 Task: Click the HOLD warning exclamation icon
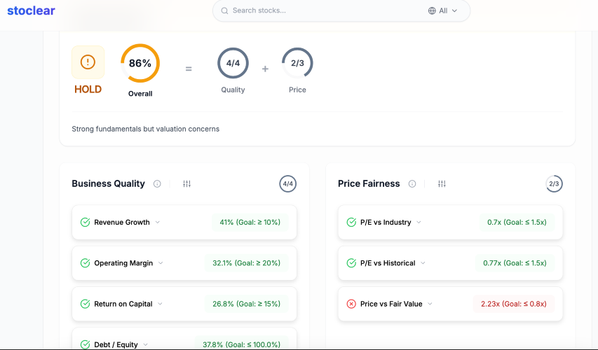click(88, 62)
